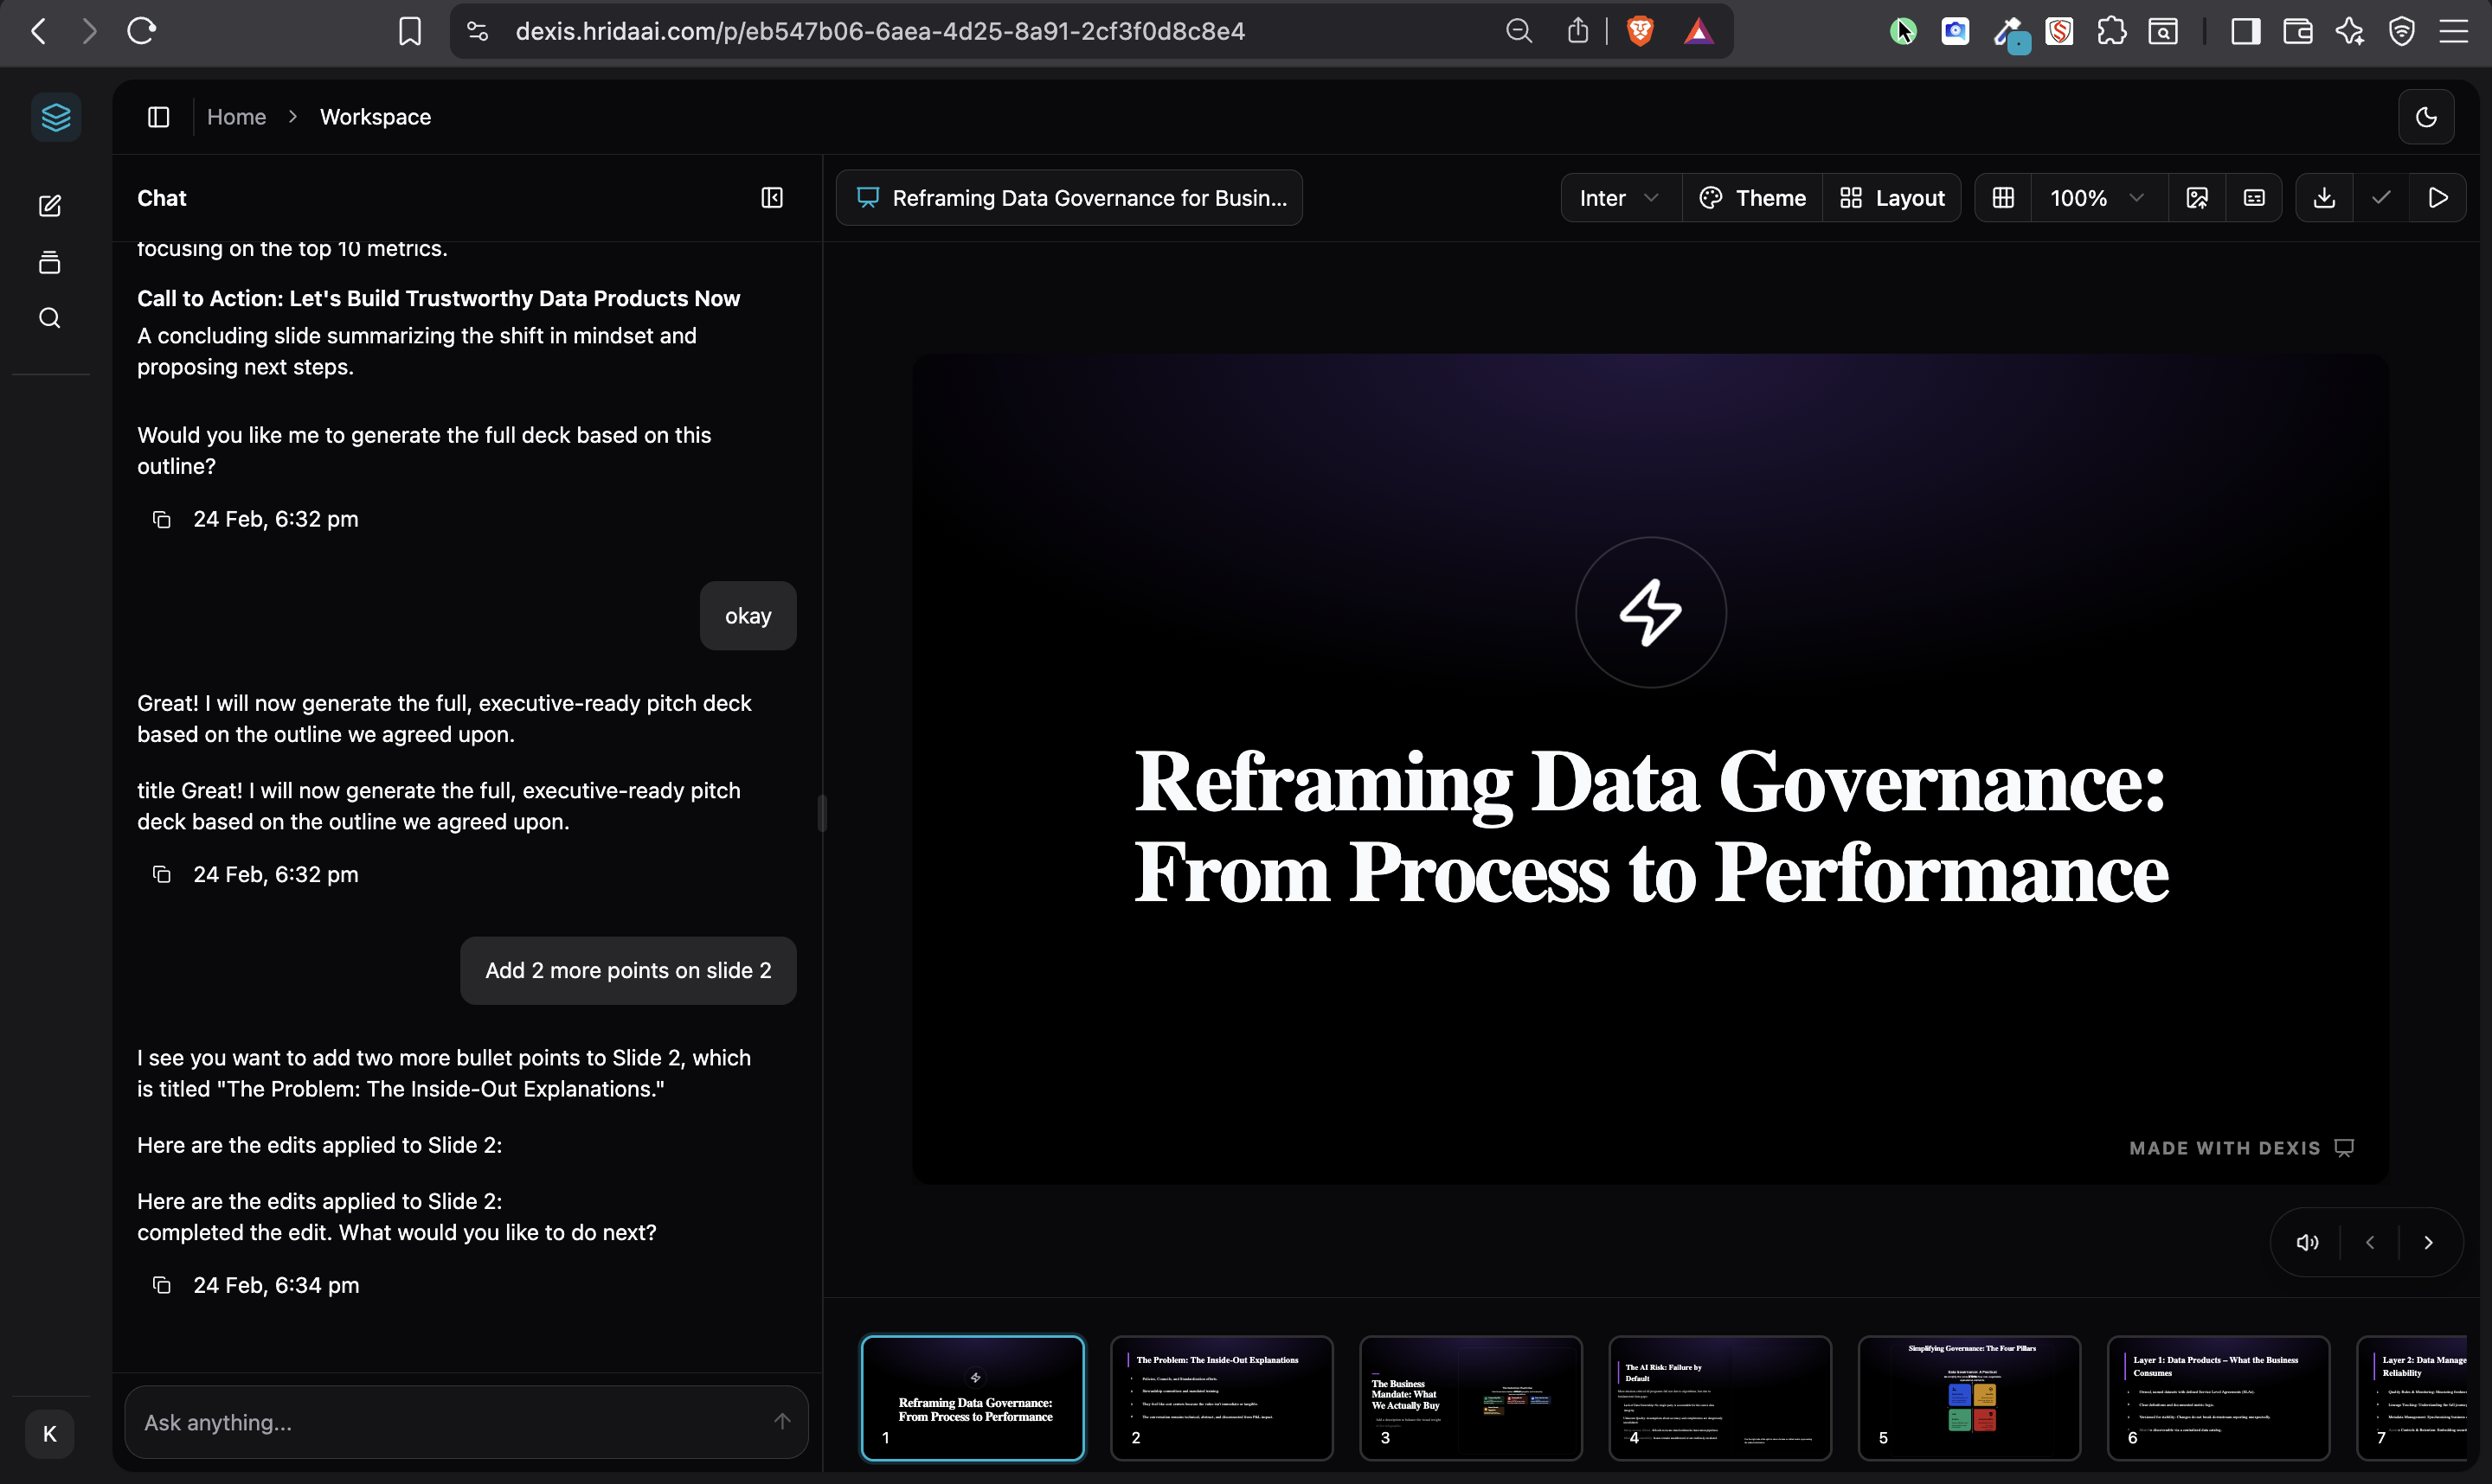Click the stacked library icon in sidebar

(50, 263)
